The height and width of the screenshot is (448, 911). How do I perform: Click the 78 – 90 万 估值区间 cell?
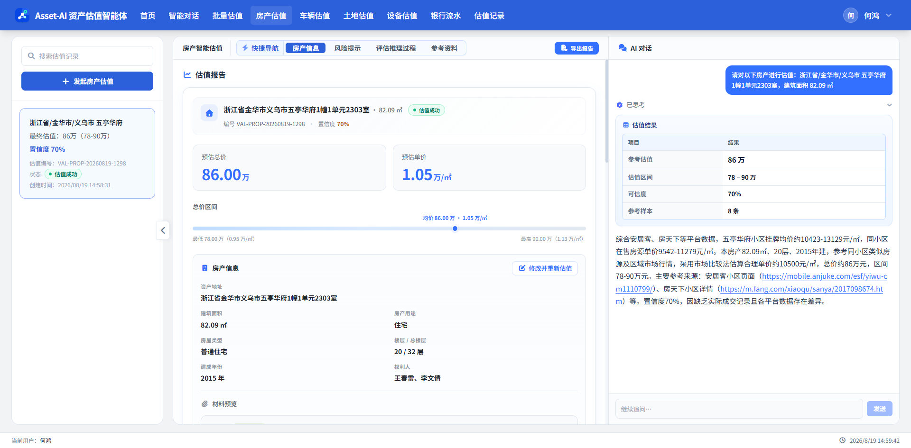click(x=742, y=177)
